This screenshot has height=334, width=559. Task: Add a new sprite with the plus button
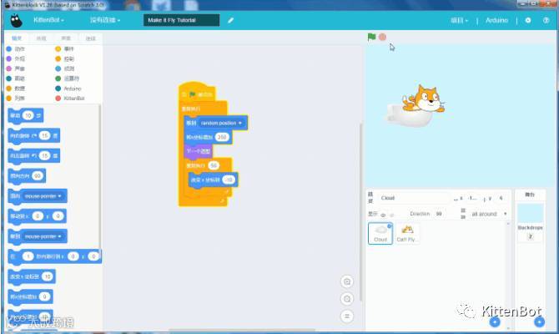(495, 321)
